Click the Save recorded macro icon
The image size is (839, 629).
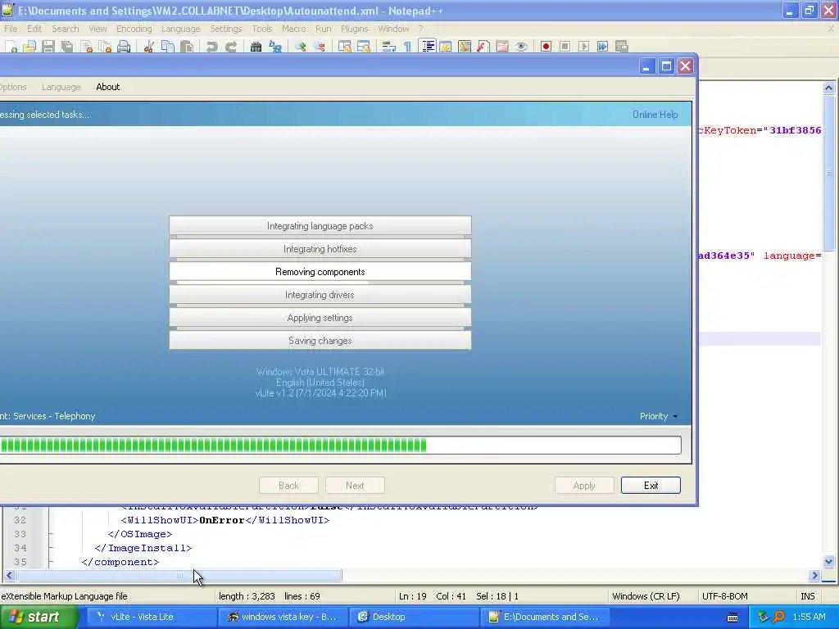tap(621, 47)
